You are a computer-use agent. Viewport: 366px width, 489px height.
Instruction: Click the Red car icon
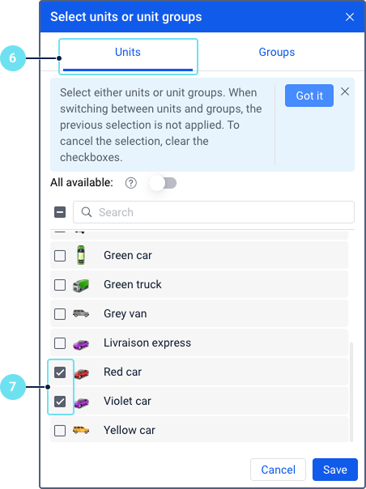tap(82, 373)
